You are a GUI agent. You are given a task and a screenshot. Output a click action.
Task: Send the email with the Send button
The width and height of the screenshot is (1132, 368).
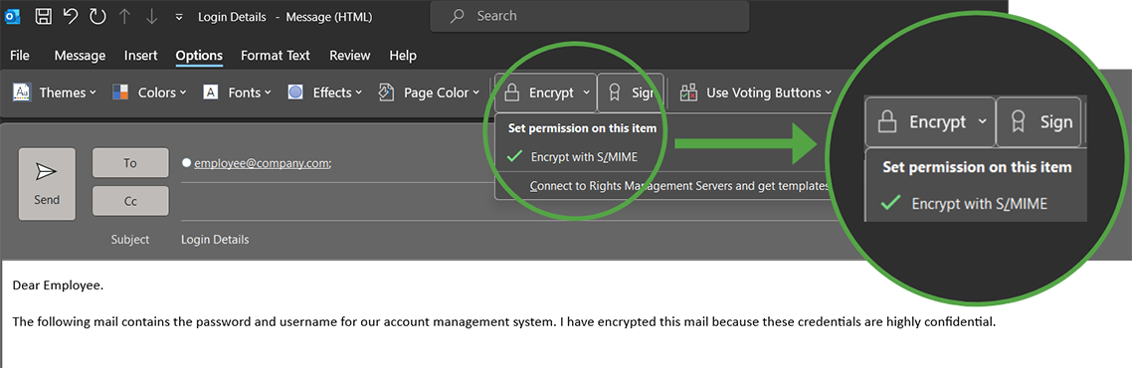47,184
